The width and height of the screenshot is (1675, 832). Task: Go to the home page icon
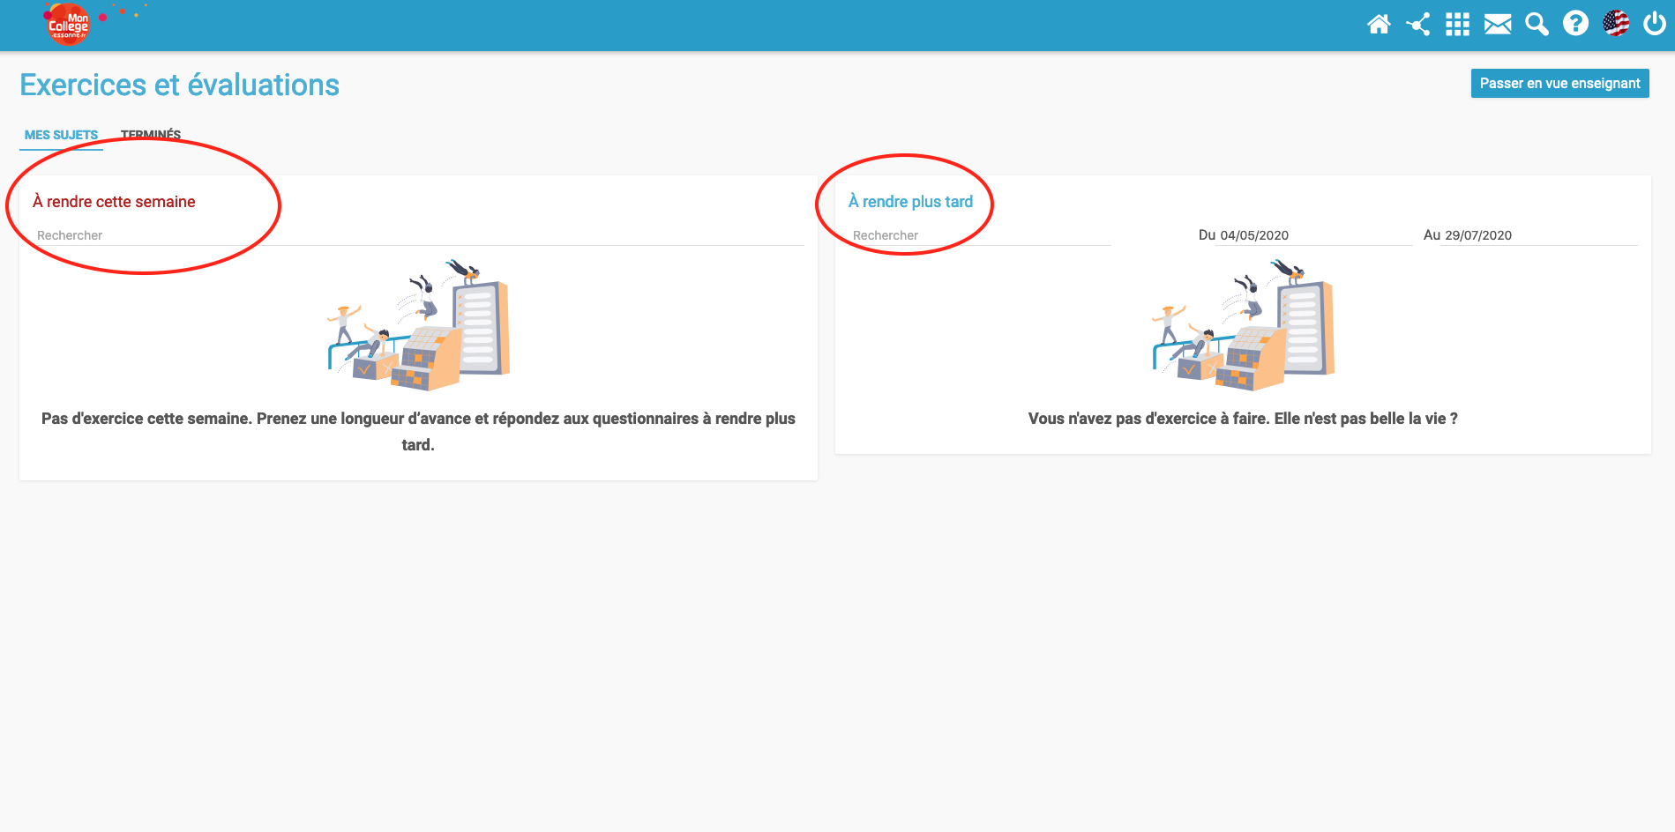coord(1379,25)
